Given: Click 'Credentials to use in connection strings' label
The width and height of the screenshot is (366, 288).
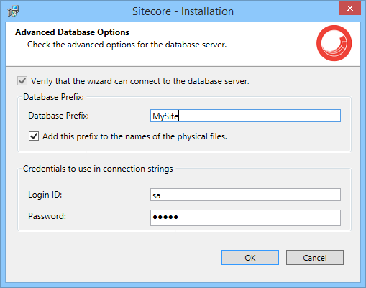Looking at the screenshot, I should pos(98,169).
